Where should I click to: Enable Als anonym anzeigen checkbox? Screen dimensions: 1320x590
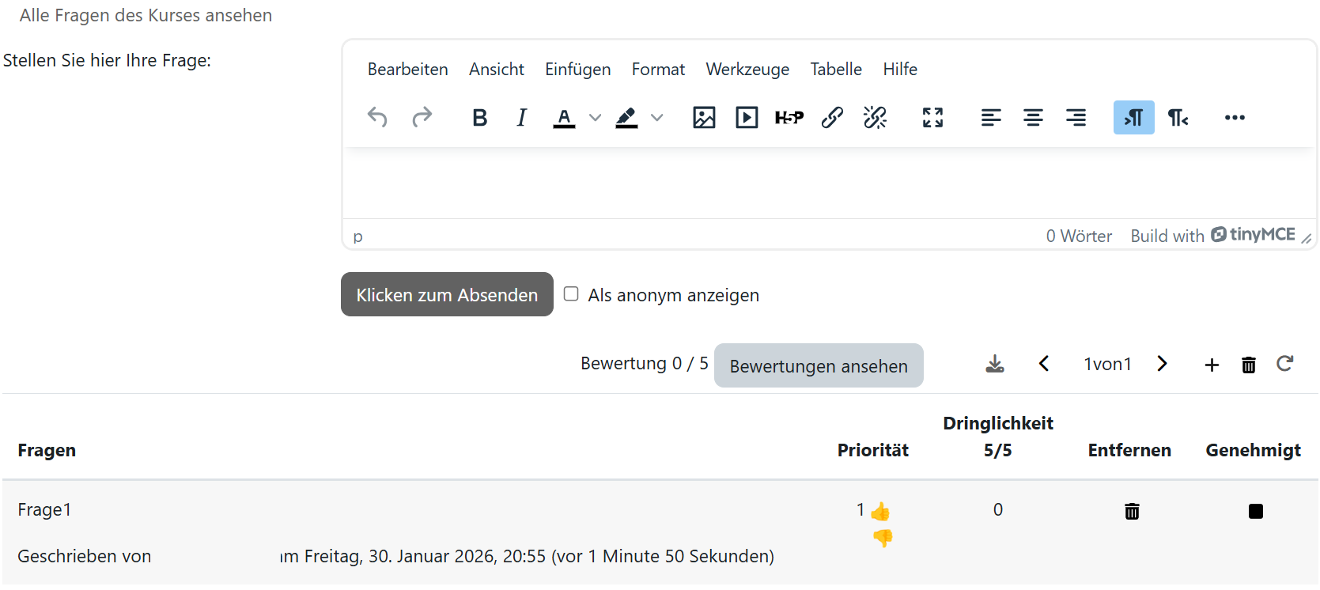coord(571,294)
